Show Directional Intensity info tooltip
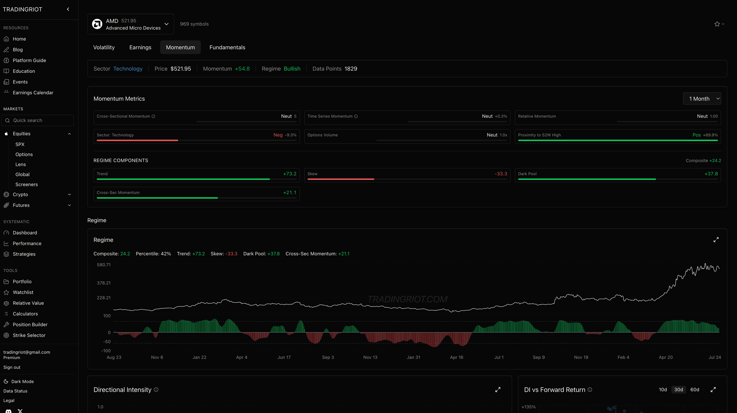The height and width of the screenshot is (413, 737). click(156, 389)
